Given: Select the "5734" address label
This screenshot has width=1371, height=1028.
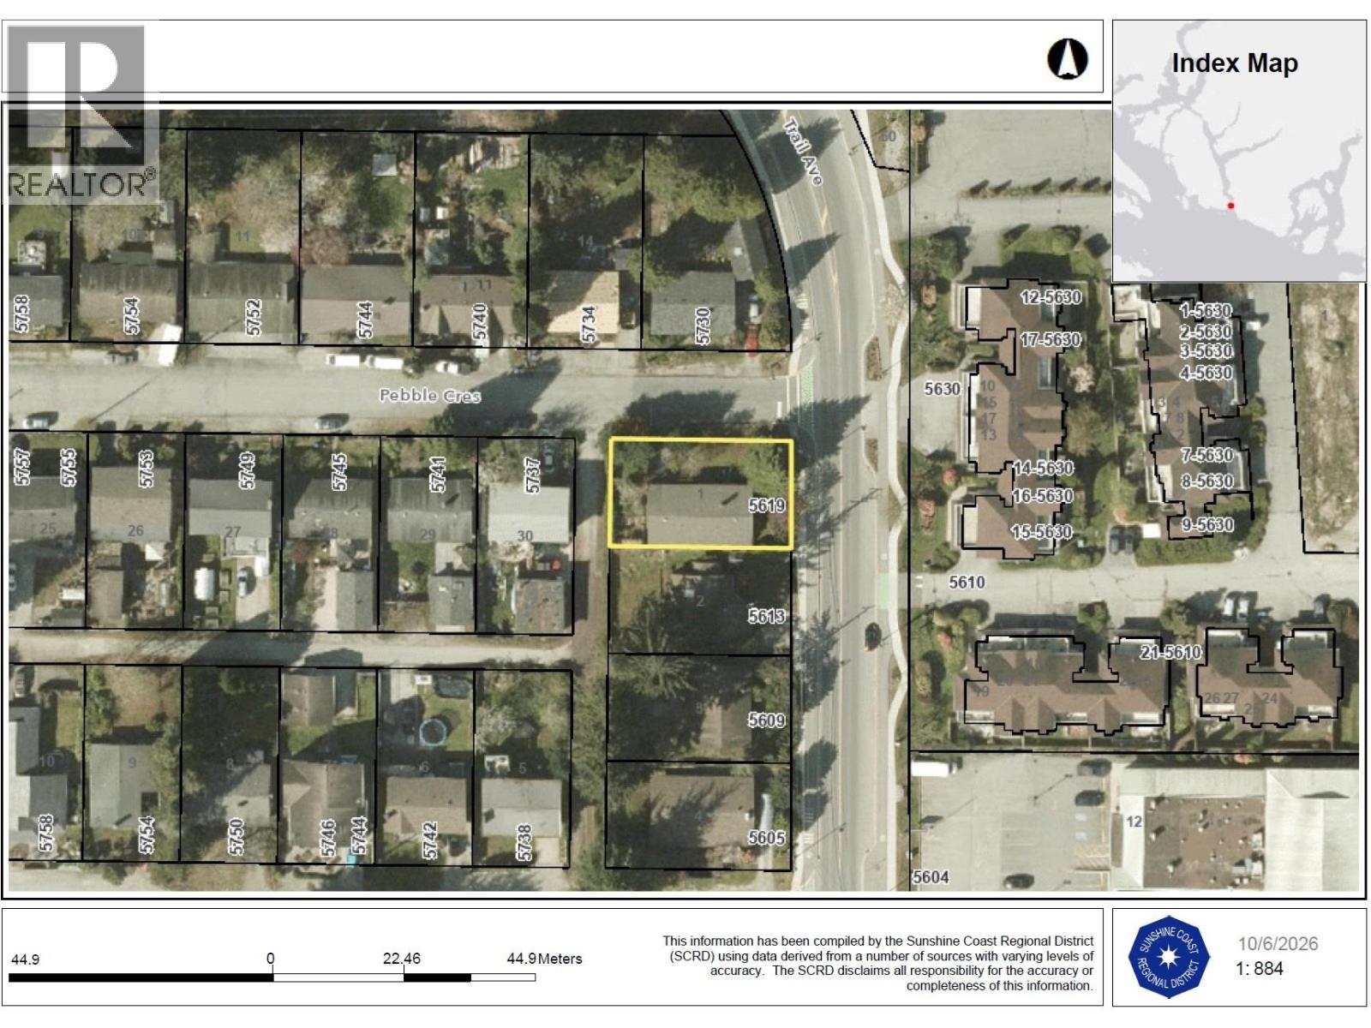Looking at the screenshot, I should pos(588,324).
